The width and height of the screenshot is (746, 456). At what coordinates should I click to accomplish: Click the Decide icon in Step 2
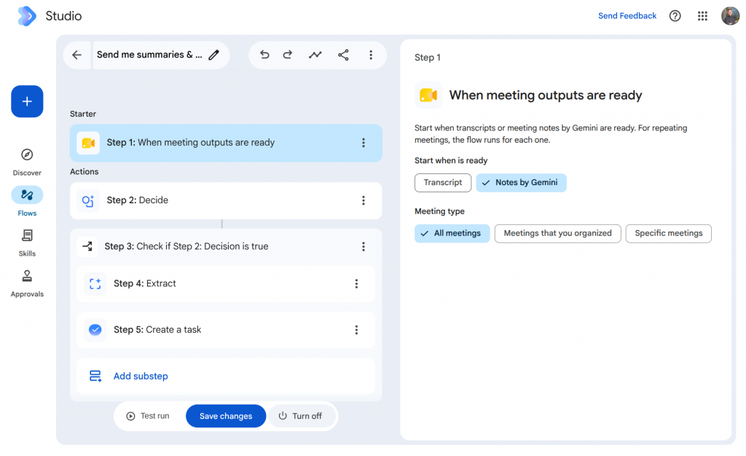pos(88,200)
